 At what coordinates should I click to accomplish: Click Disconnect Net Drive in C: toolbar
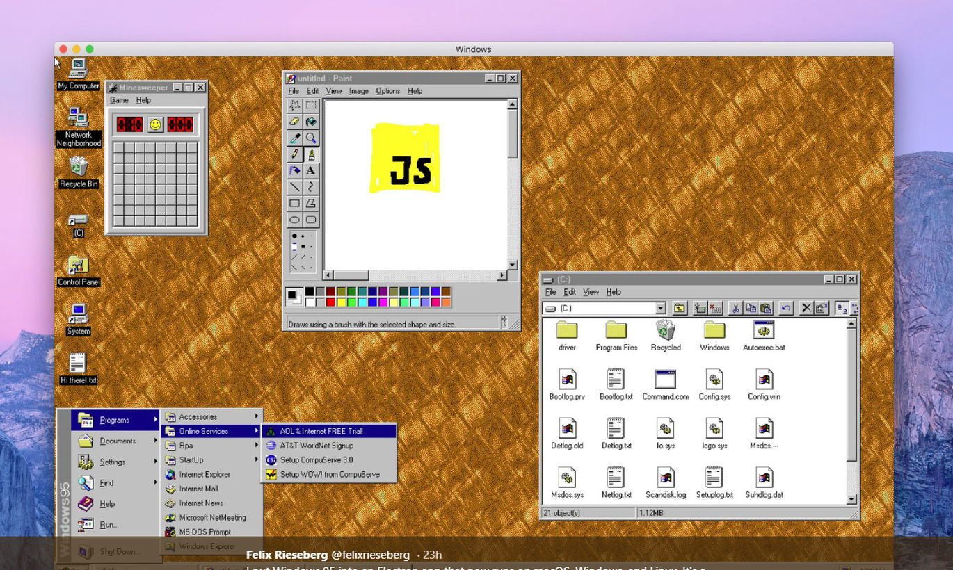pos(716,309)
